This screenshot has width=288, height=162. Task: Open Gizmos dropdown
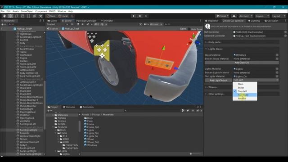point(156,24)
